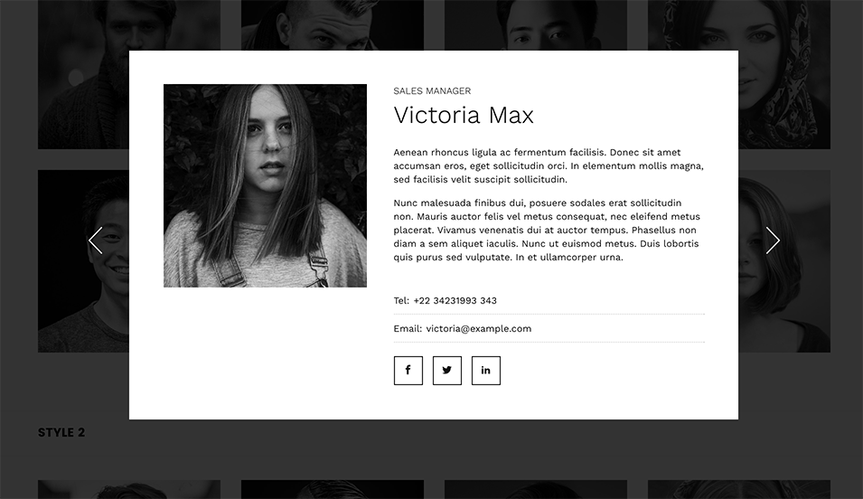Open Victoria's Twitter profile icon
This screenshot has height=499, width=863.
447,370
